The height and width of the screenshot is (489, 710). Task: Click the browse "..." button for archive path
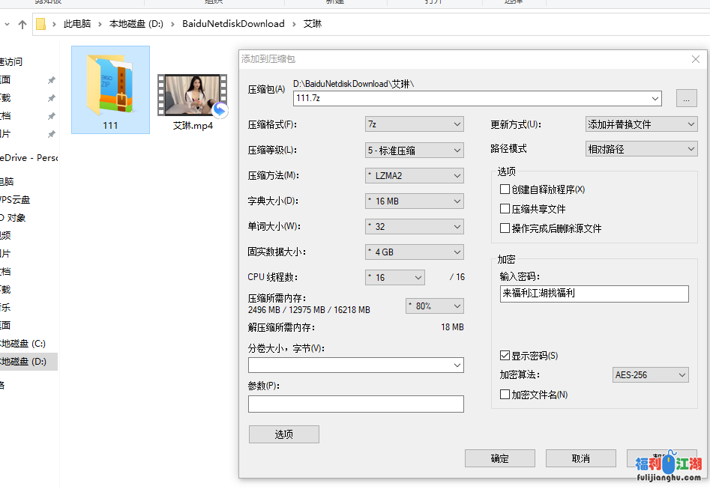click(x=686, y=98)
